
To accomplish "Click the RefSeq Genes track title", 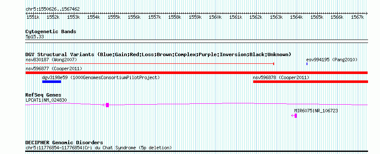I will point(44,94).
